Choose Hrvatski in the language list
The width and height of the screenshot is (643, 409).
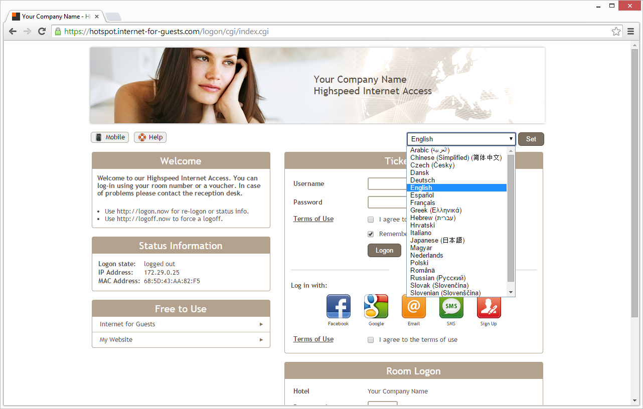[456, 226]
